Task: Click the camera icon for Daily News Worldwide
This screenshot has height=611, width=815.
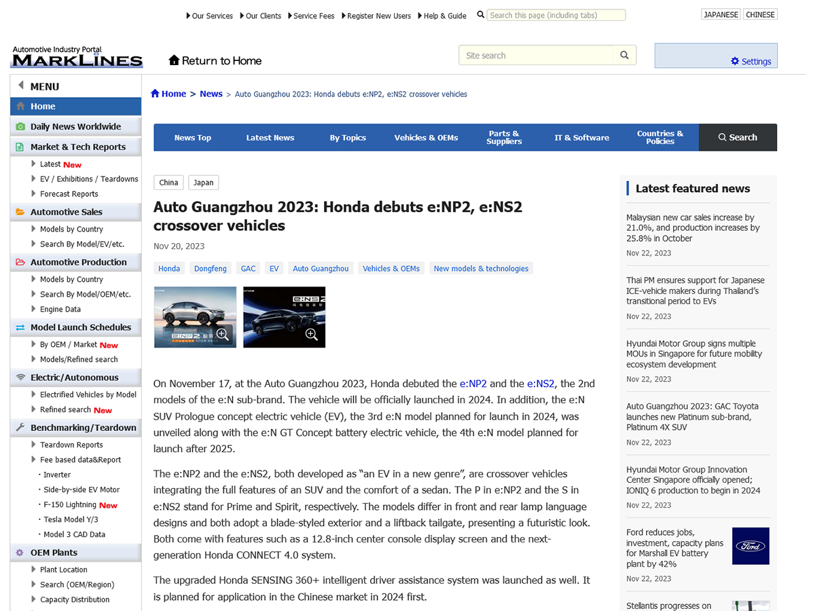Action: [x=20, y=127]
